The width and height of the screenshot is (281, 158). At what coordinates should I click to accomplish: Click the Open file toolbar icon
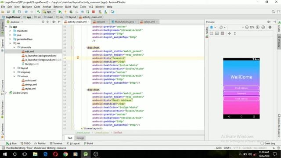pos(3,12)
